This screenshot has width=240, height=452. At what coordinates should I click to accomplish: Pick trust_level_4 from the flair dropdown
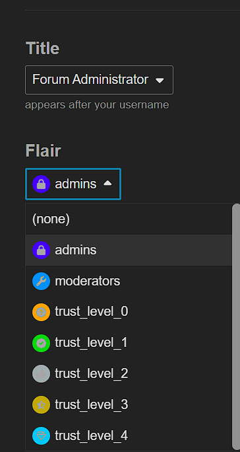click(129, 435)
